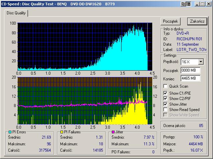Click the Info o dysku group title
213x159 pixels.
pyautogui.click(x=173, y=29)
